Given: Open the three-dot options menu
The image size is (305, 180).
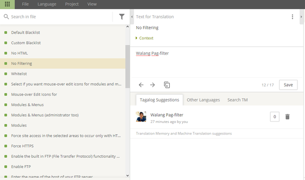Looking at the screenshot, I should tap(292, 17).
